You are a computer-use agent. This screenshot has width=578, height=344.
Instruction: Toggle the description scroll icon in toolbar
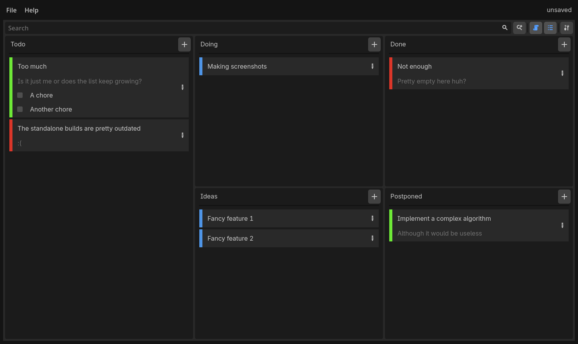[535, 28]
